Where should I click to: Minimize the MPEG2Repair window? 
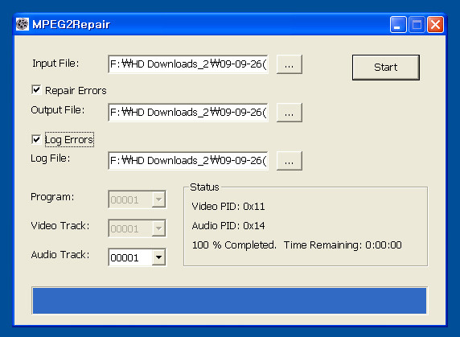(x=398, y=25)
